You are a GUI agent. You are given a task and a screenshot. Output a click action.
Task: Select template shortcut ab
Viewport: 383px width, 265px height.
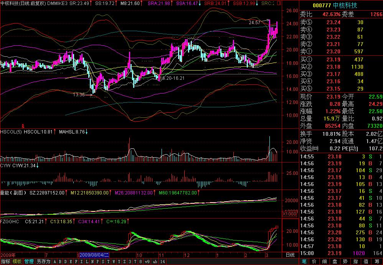click(155, 262)
